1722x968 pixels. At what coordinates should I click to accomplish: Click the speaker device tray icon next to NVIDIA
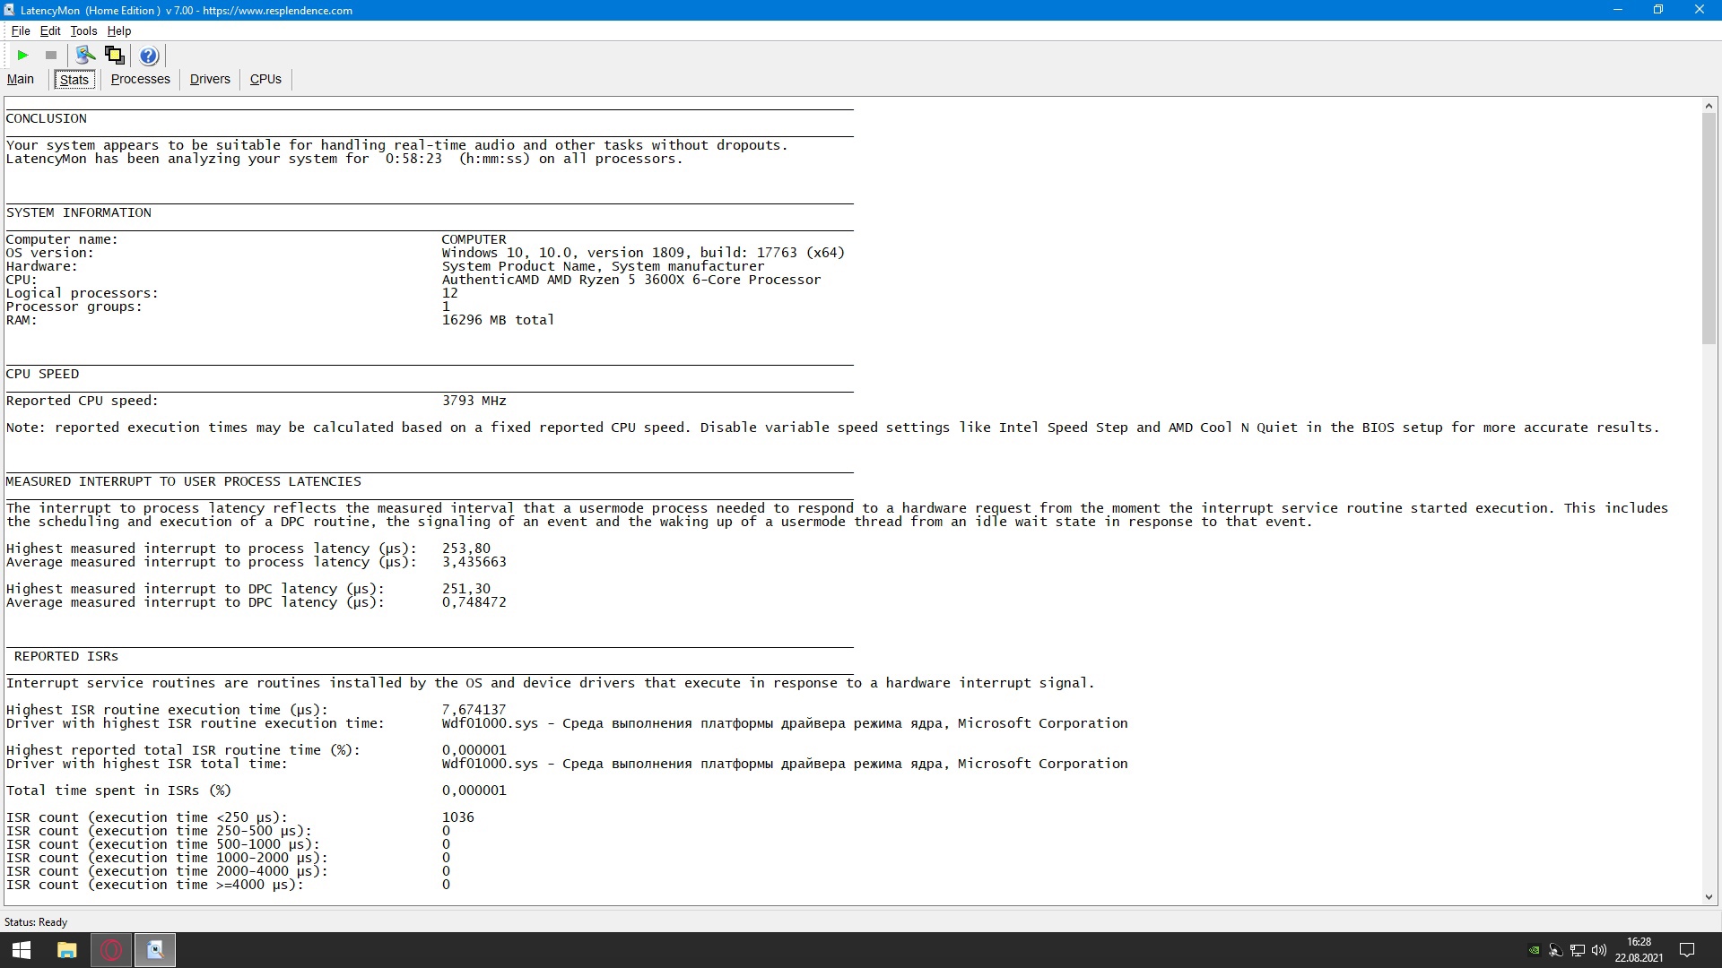[x=1556, y=950]
